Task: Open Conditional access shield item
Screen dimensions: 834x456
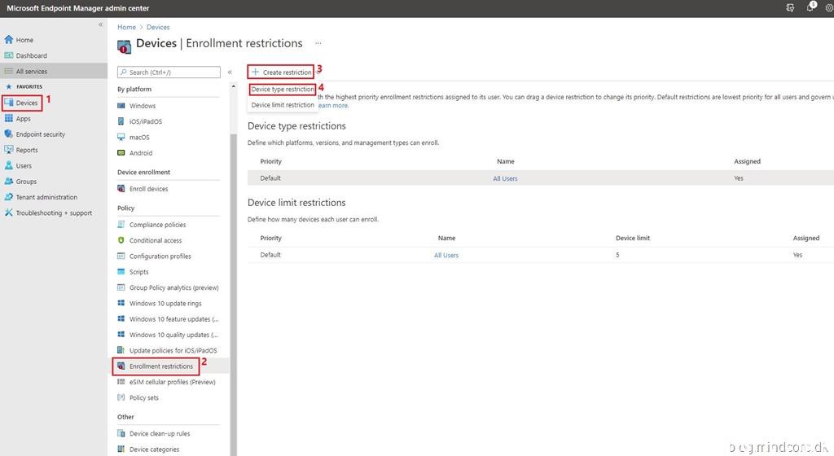Action: 121,240
